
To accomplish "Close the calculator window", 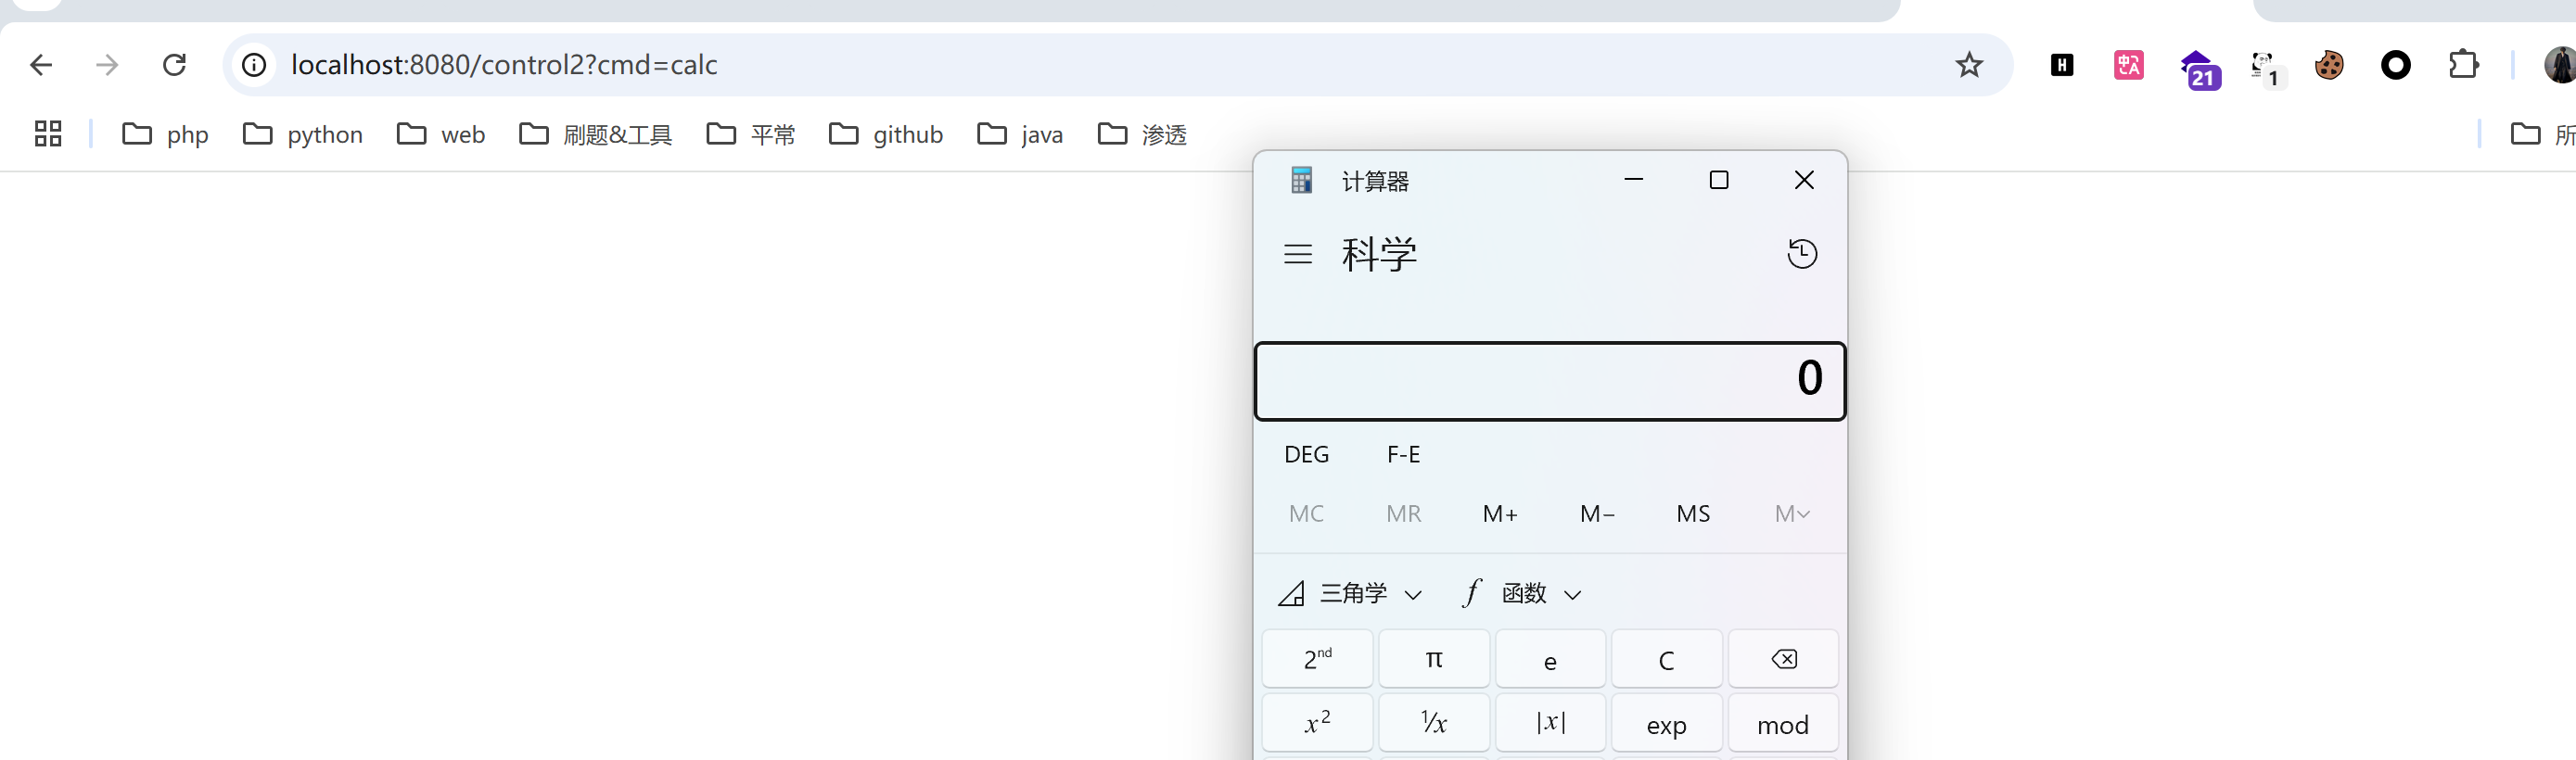I will click(1804, 180).
